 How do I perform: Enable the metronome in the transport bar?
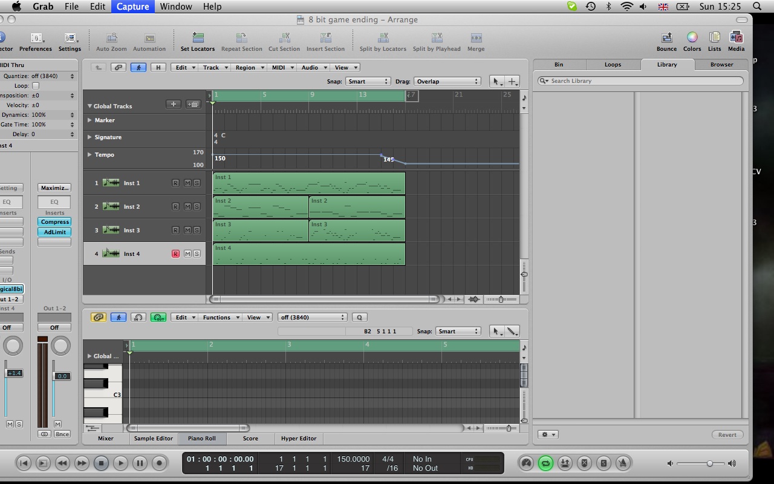click(623, 463)
